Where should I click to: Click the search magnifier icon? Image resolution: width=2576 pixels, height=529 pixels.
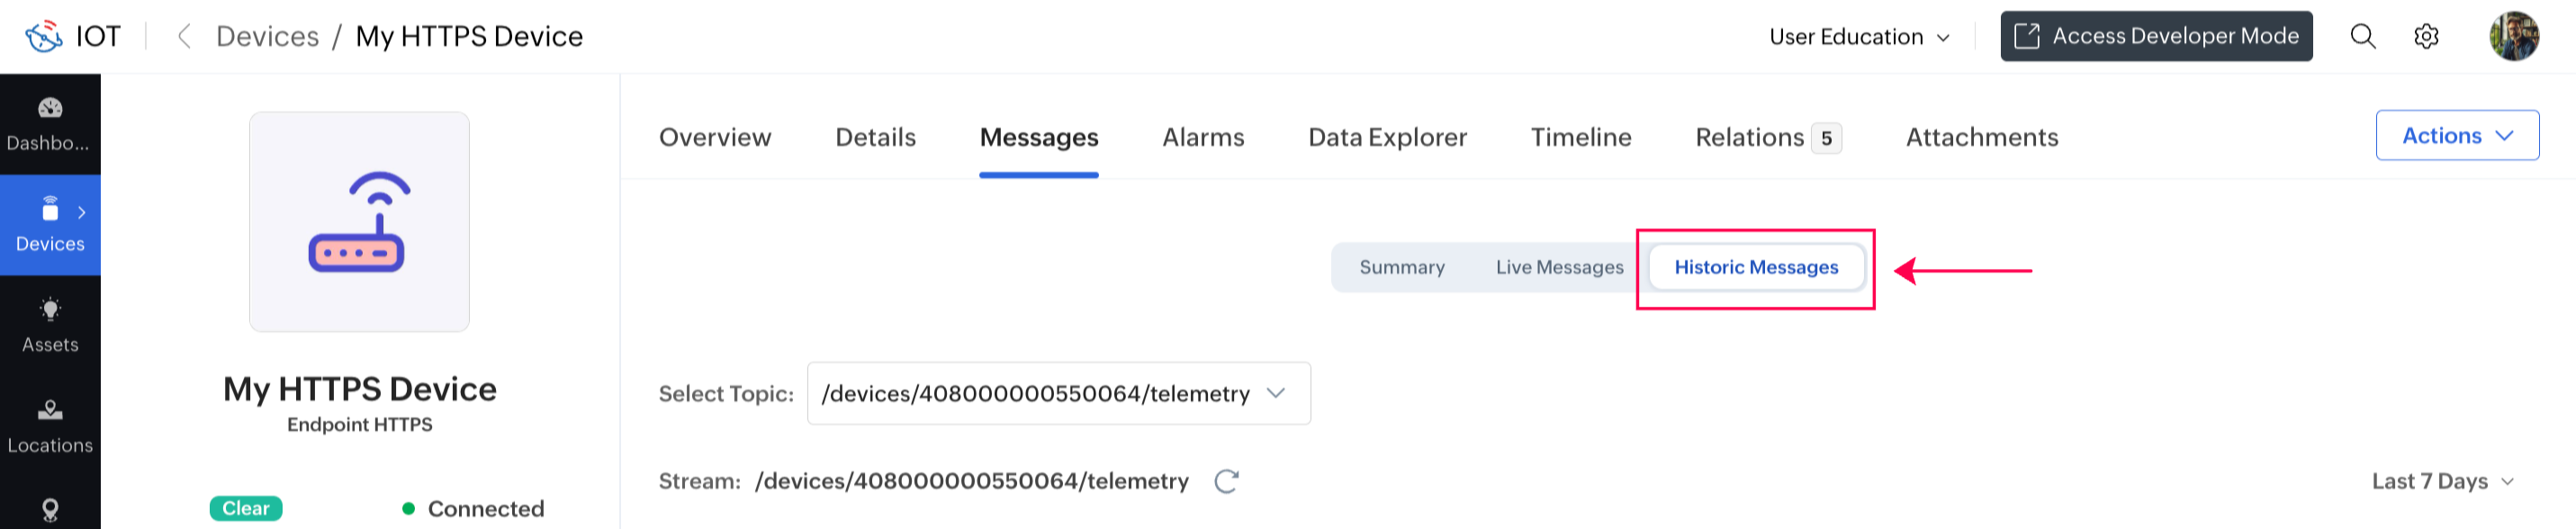pos(2362,37)
